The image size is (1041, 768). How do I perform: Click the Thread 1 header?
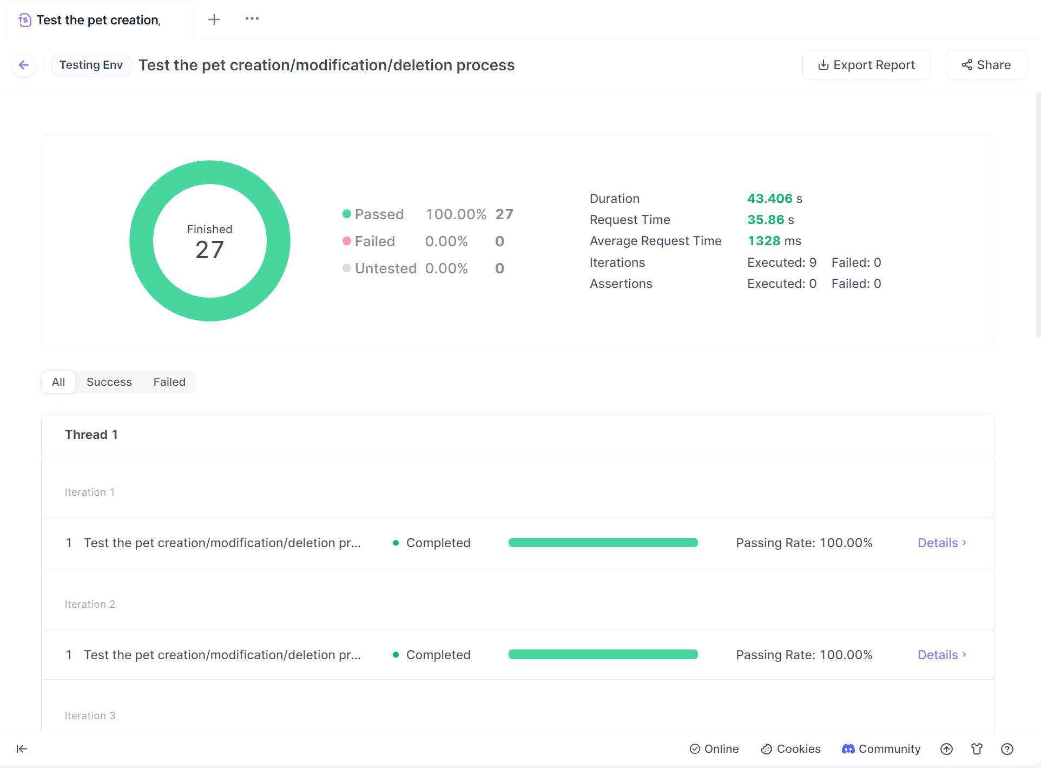[x=91, y=435]
